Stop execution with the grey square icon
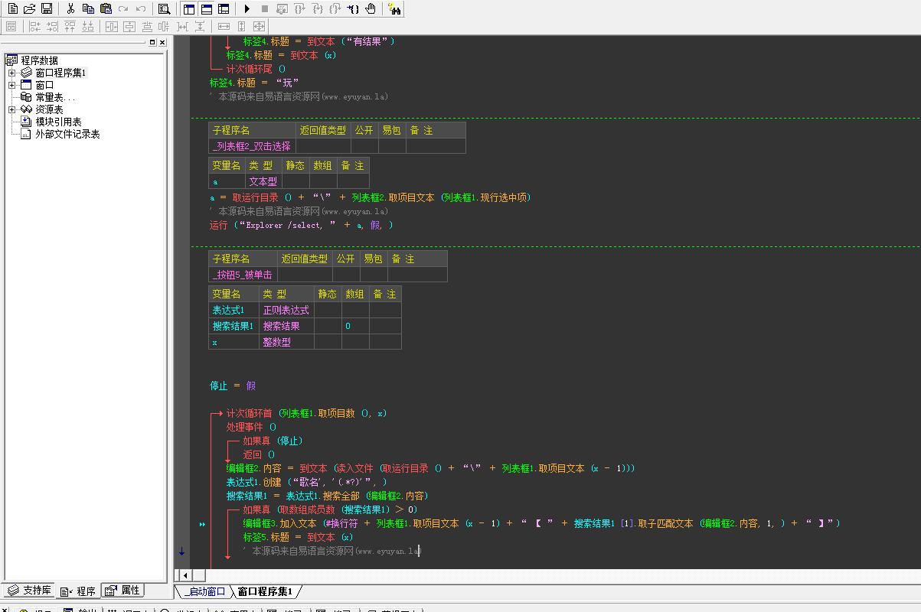Image resolution: width=921 pixels, height=612 pixels. pos(264,9)
